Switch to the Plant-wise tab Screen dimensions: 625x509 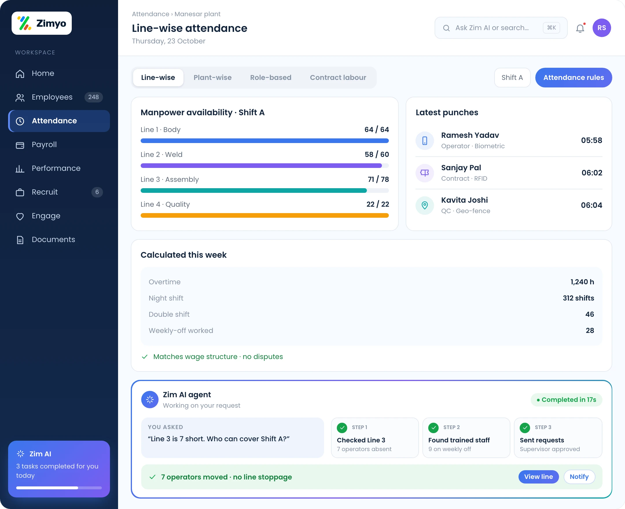212,78
